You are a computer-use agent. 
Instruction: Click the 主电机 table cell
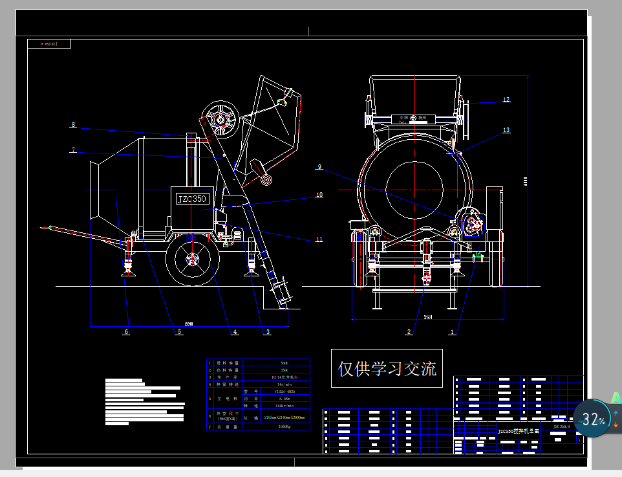point(228,399)
